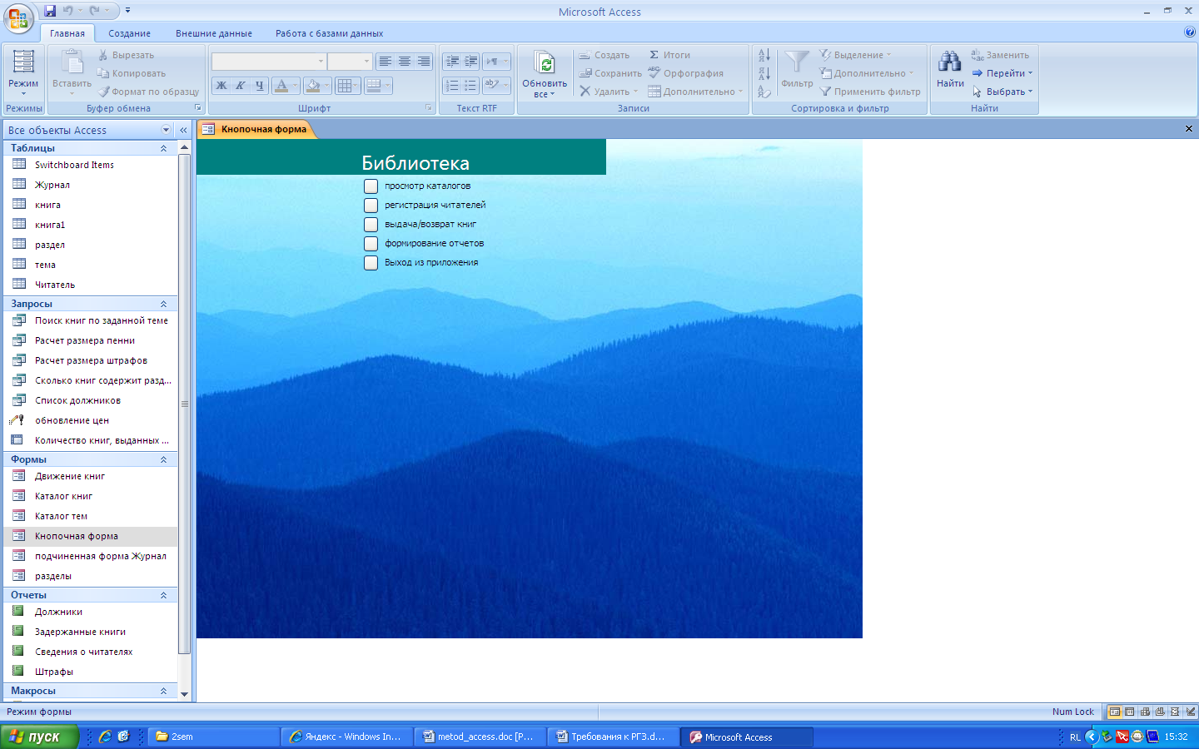Click the Copy (Копировать) command
Viewport: 1199px width, 749px height.
(x=132, y=73)
